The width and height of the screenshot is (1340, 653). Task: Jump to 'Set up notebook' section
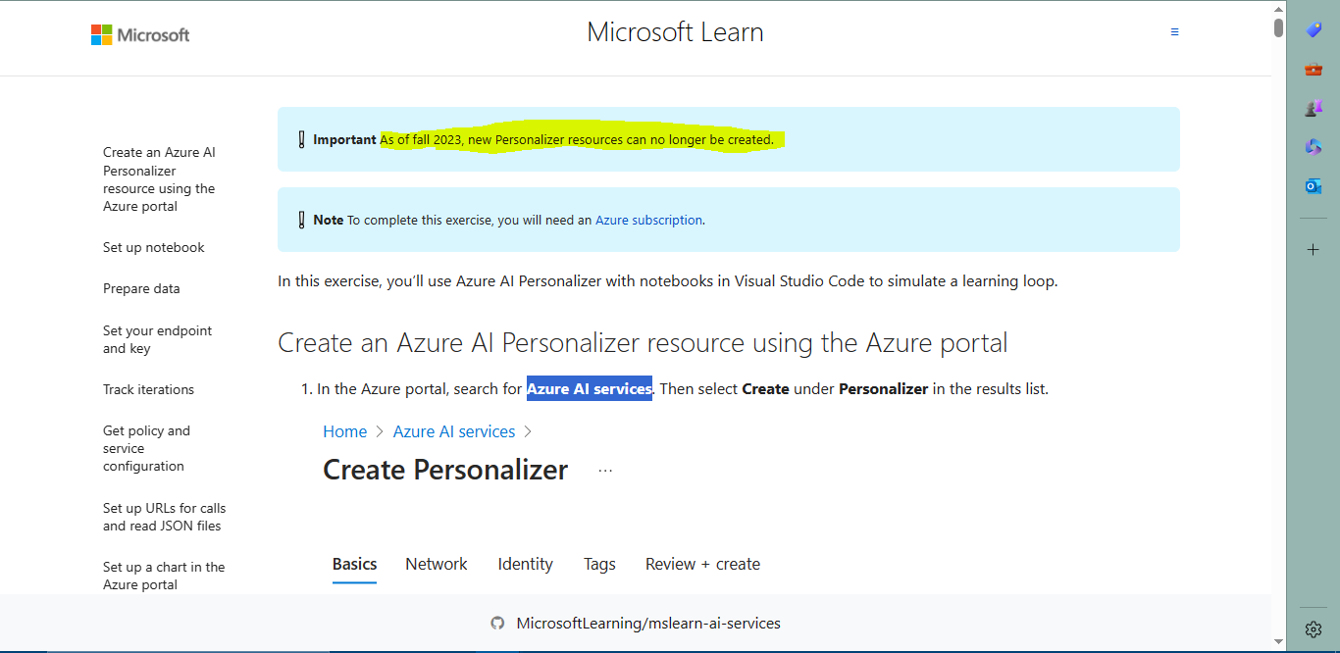(x=154, y=247)
